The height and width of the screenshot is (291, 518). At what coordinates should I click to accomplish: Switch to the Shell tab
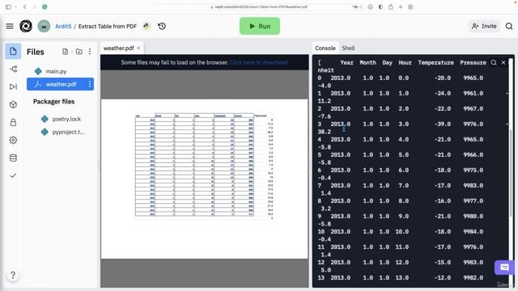(x=348, y=48)
